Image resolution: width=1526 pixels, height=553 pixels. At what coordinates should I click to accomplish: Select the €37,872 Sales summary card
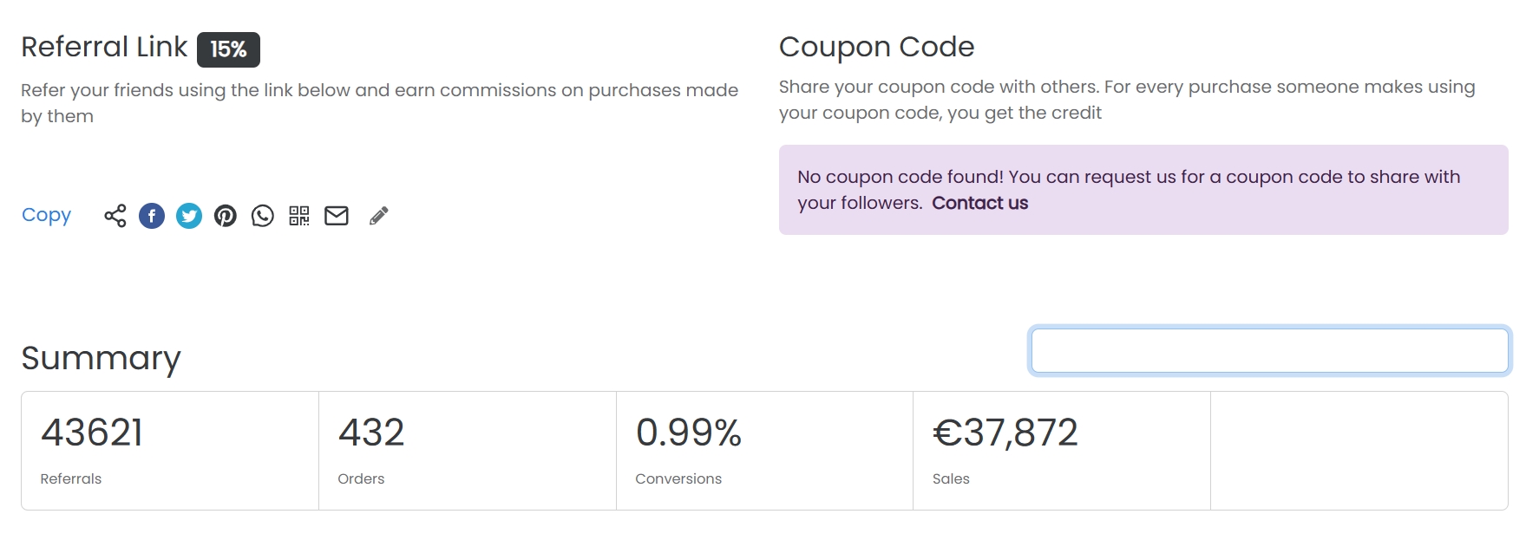click(x=1061, y=451)
